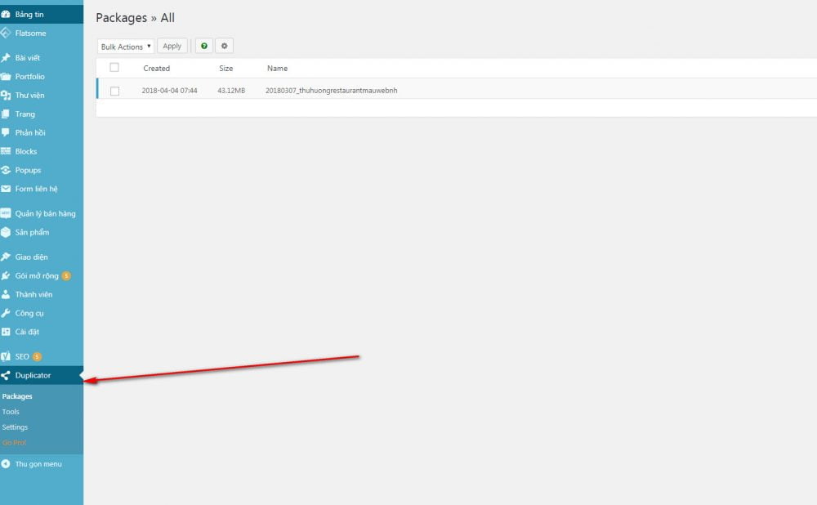Open Bảng tin dashboard menu item
The image size is (817, 505).
pyautogui.click(x=29, y=15)
